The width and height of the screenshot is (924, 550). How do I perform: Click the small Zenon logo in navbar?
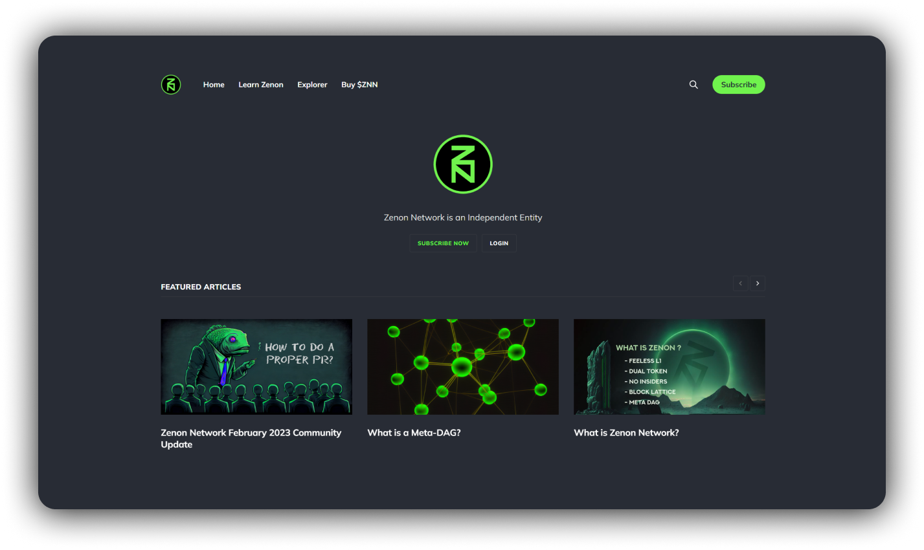pyautogui.click(x=171, y=85)
